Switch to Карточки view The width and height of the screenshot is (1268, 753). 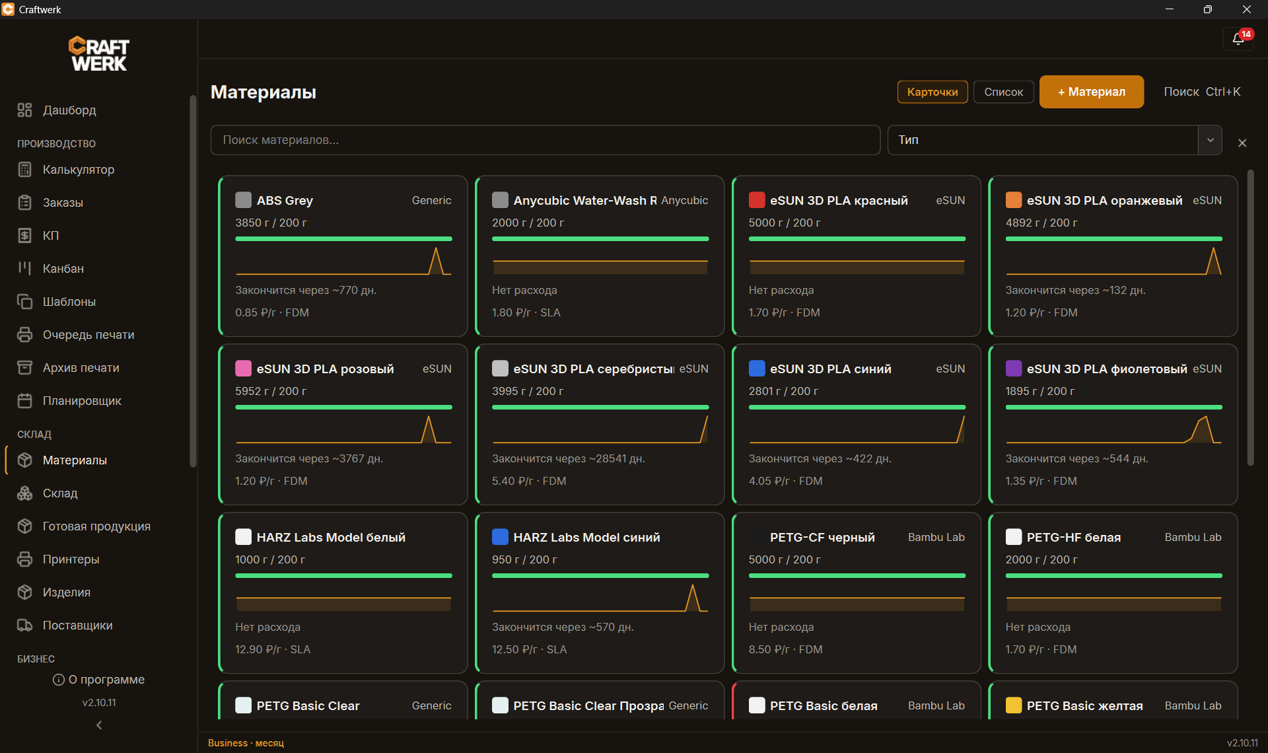click(933, 92)
